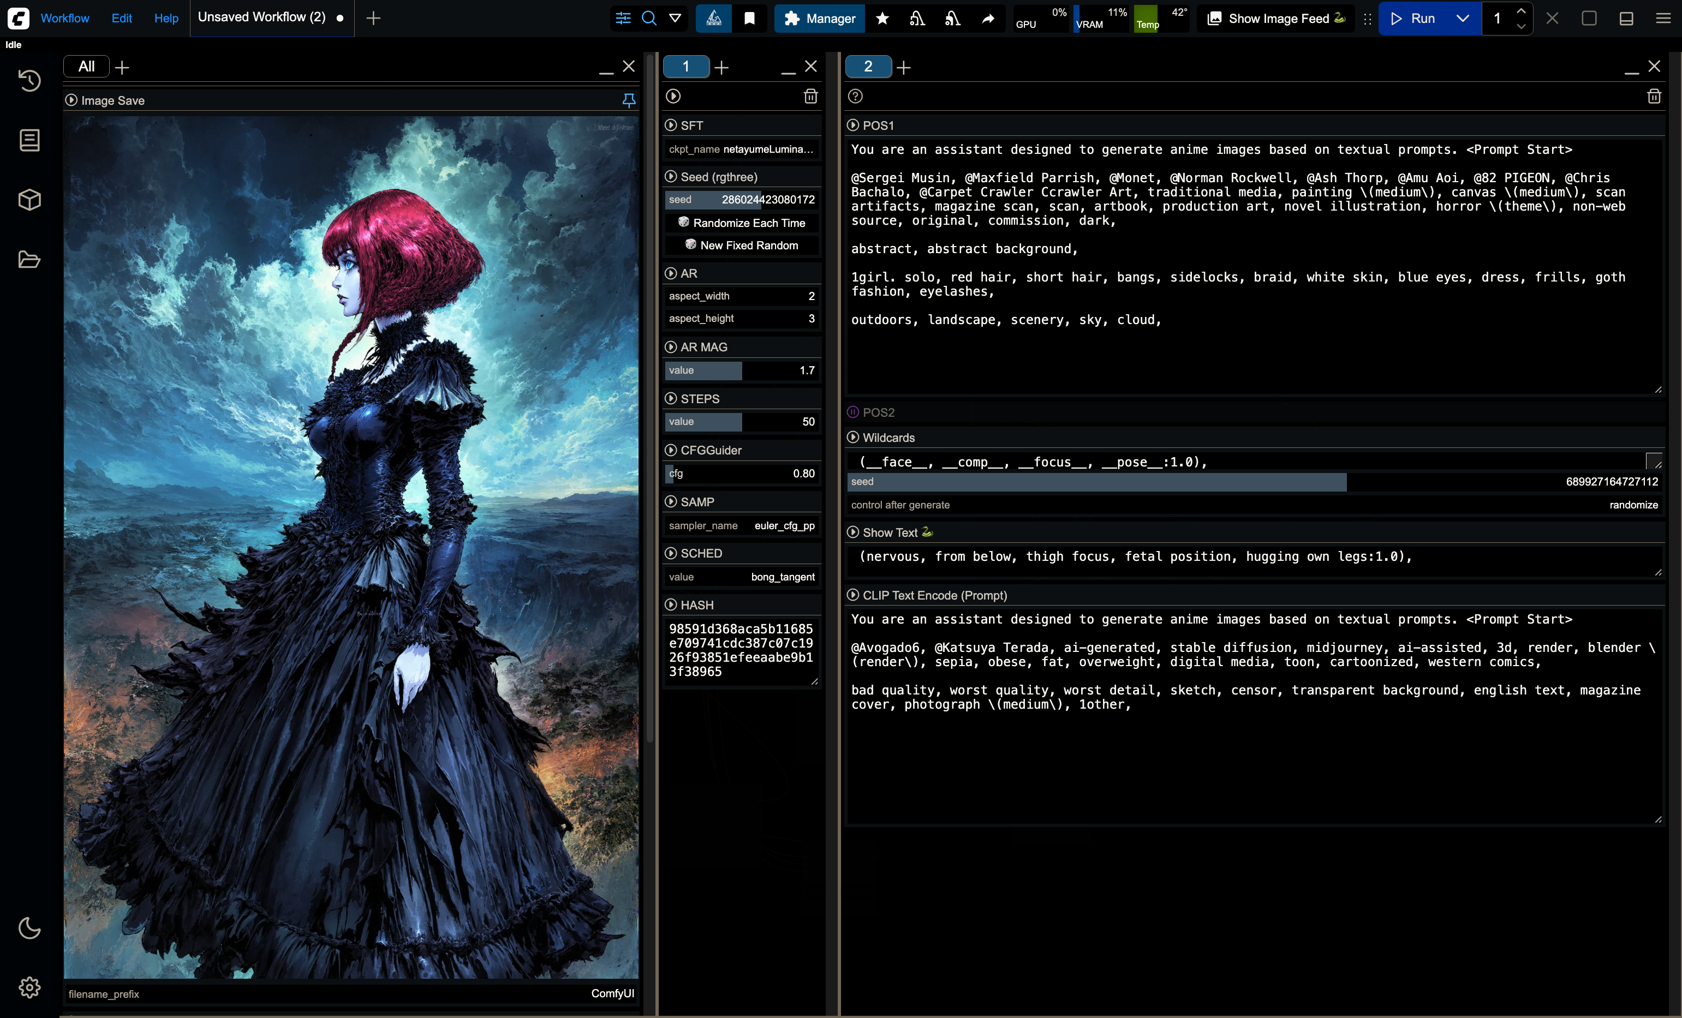The width and height of the screenshot is (1682, 1018).
Task: Adjust the AR MAG value slider
Action: 742,370
